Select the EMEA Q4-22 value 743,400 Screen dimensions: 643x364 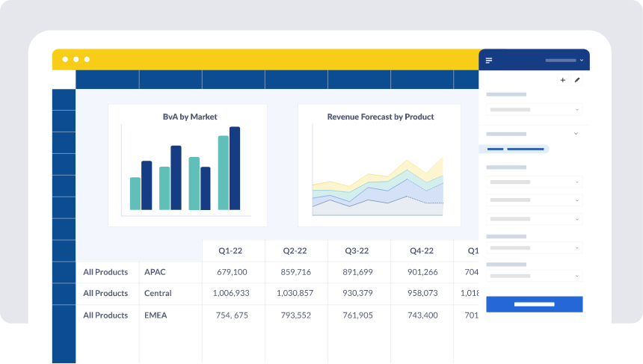[422, 315]
